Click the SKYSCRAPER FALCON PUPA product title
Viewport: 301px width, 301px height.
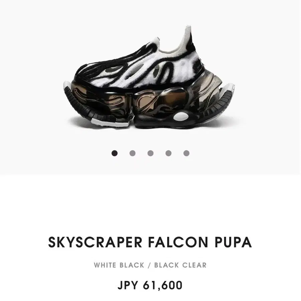(x=150, y=242)
